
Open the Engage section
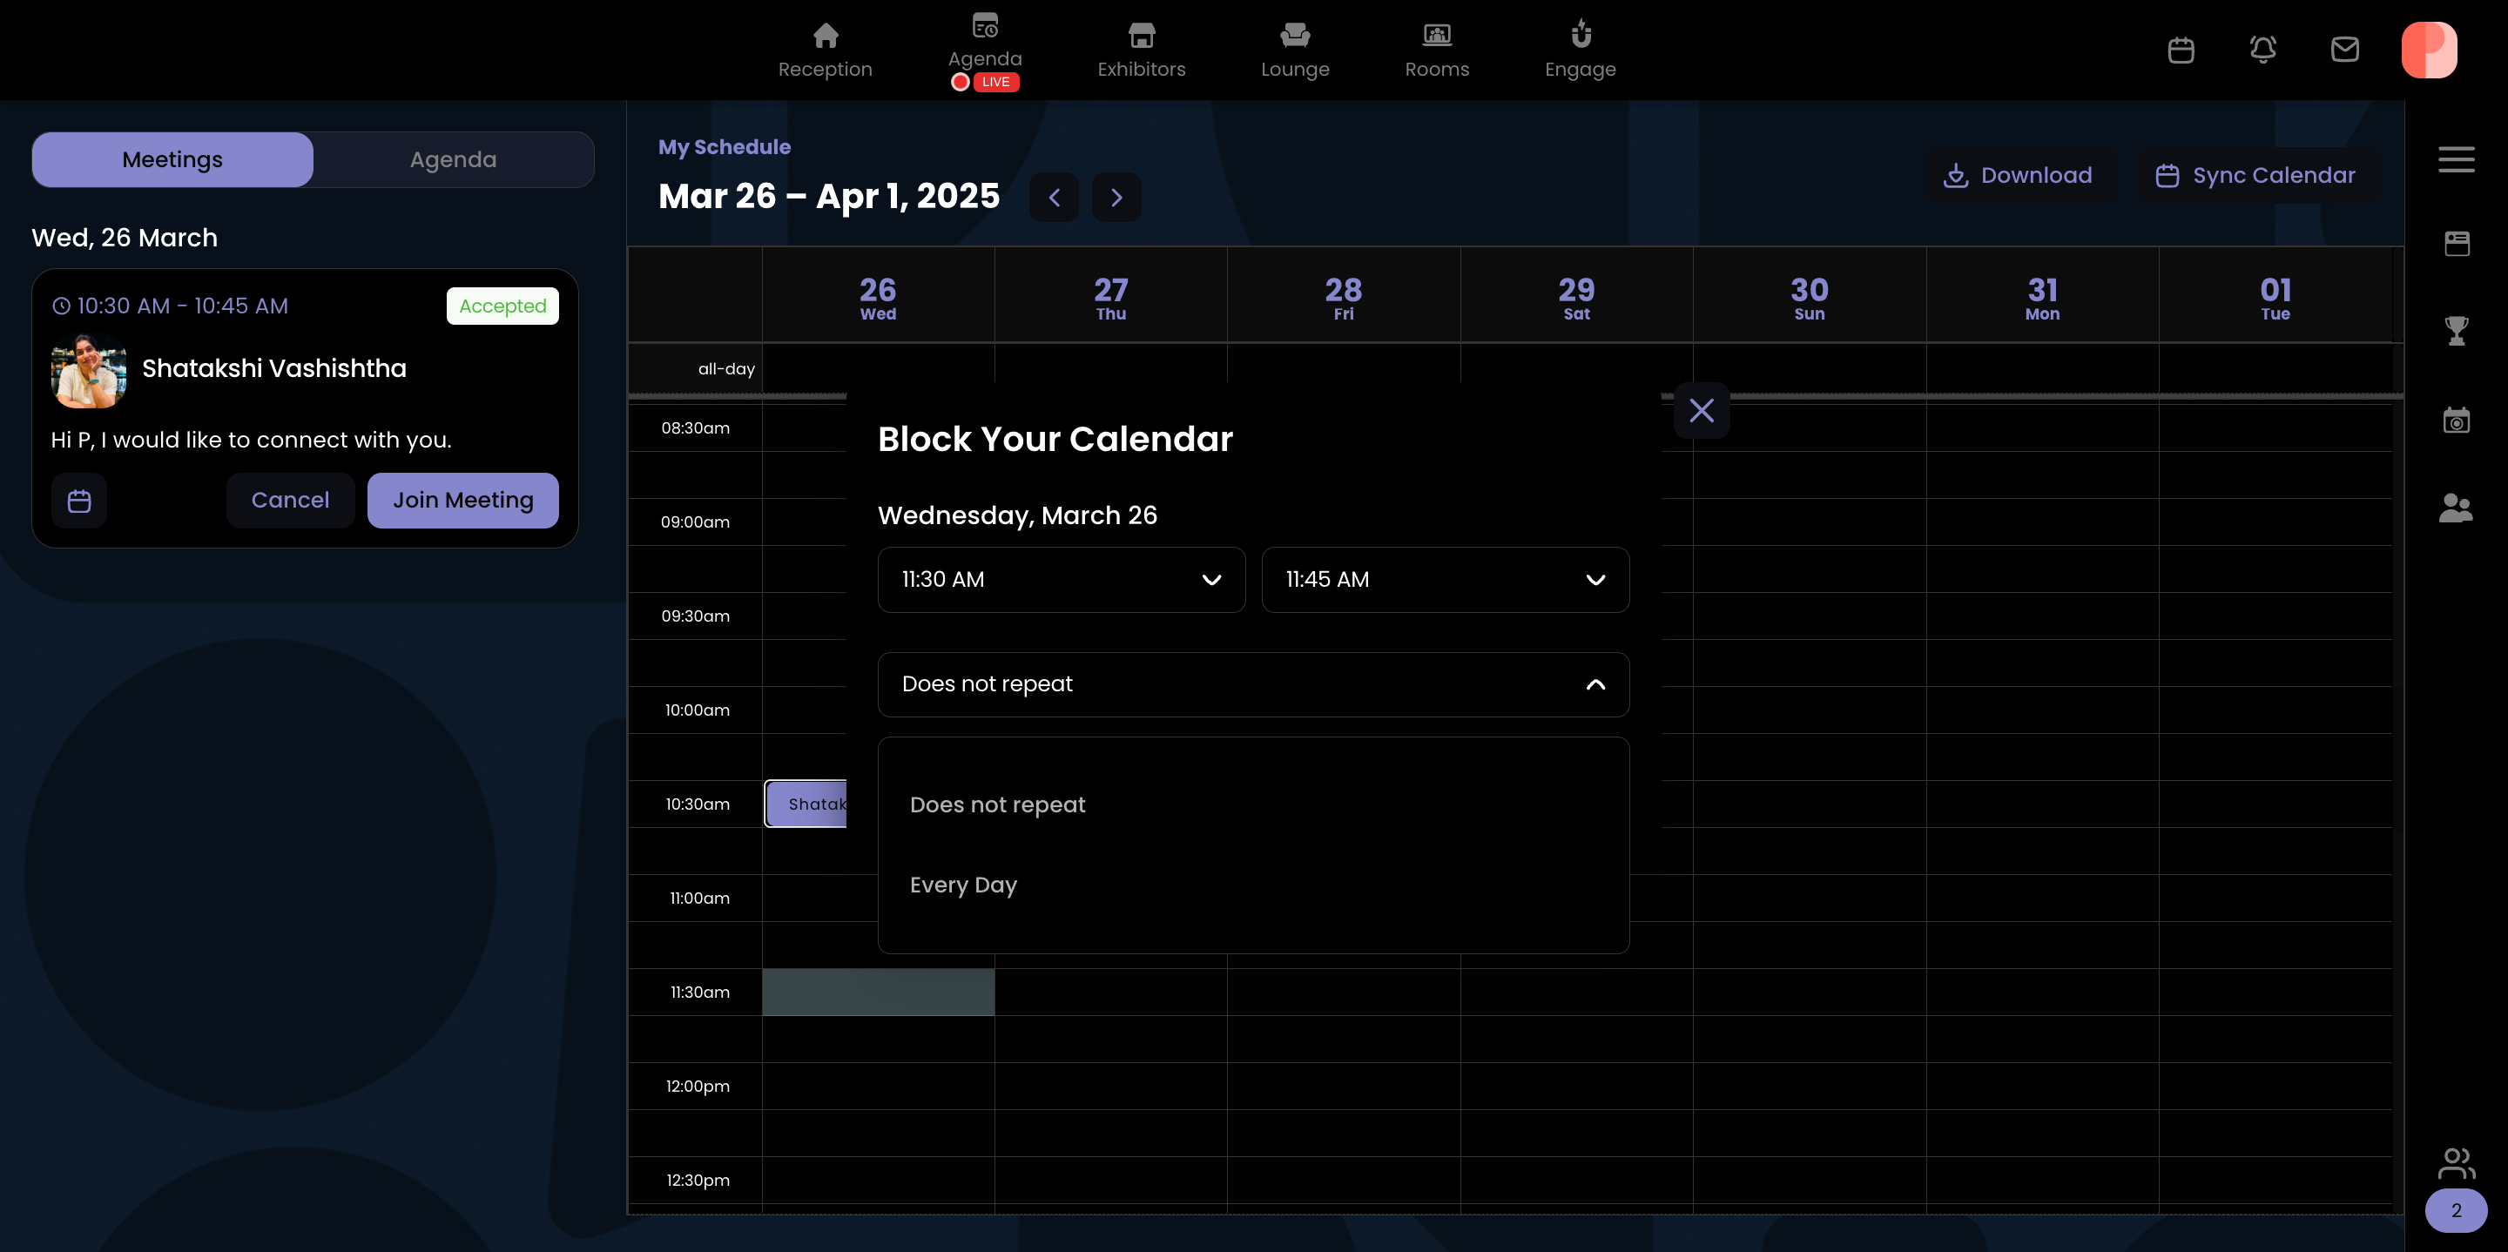coord(1581,50)
